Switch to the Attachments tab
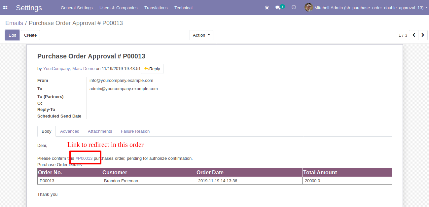The height and width of the screenshot is (207, 429). pos(100,131)
